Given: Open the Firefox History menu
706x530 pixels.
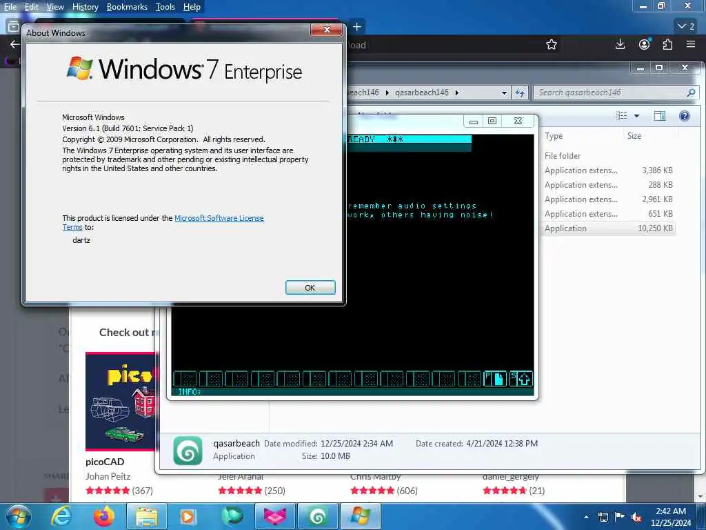Looking at the screenshot, I should tap(85, 7).
